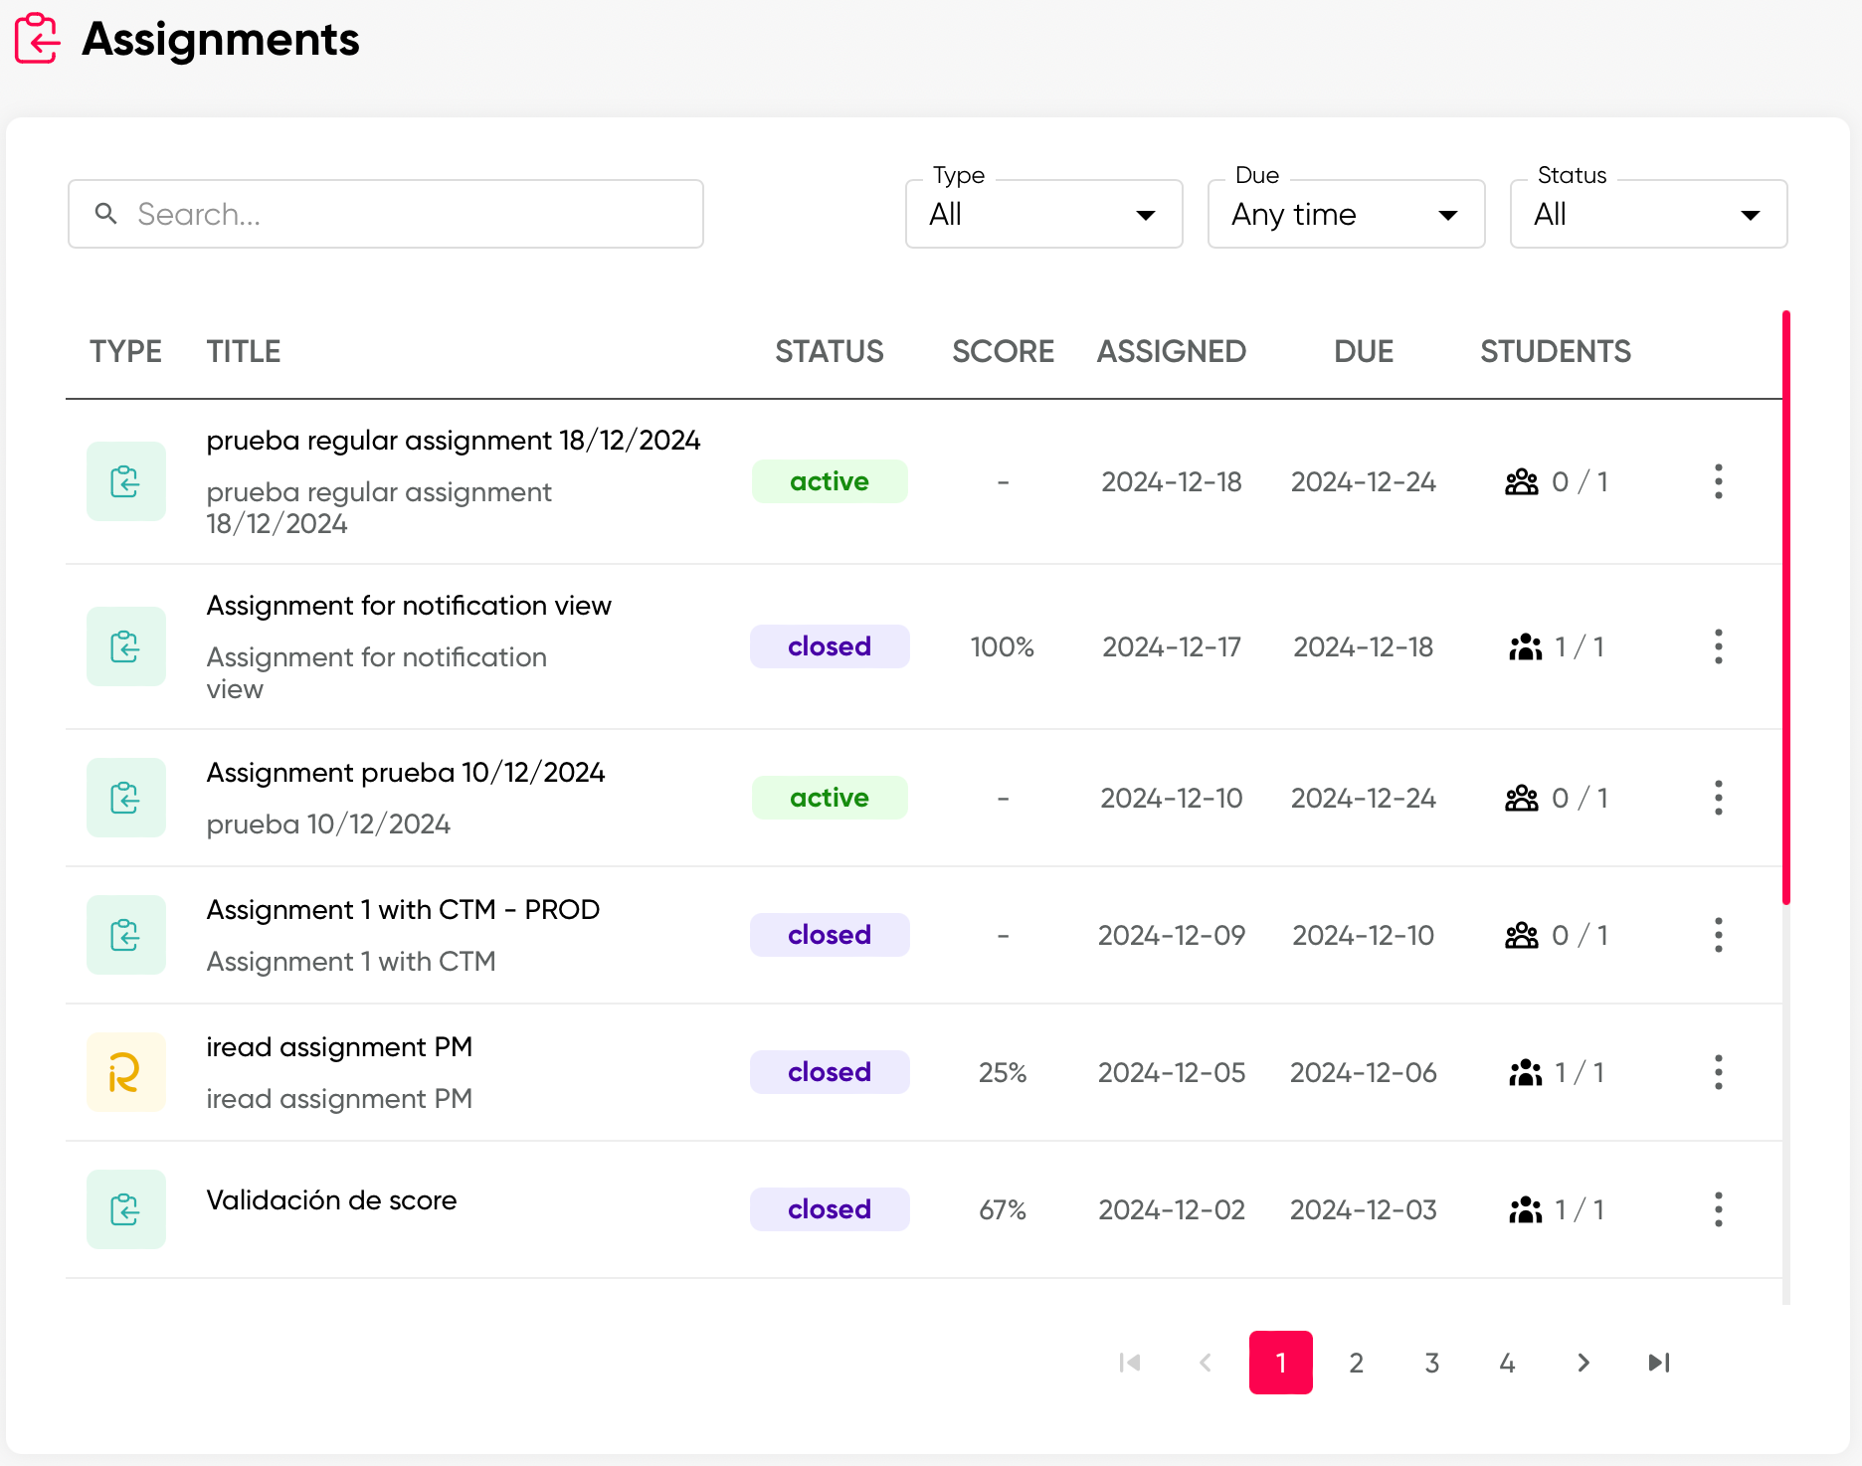This screenshot has height=1466, width=1862.
Task: Sort by the DUE column header
Action: [1363, 351]
